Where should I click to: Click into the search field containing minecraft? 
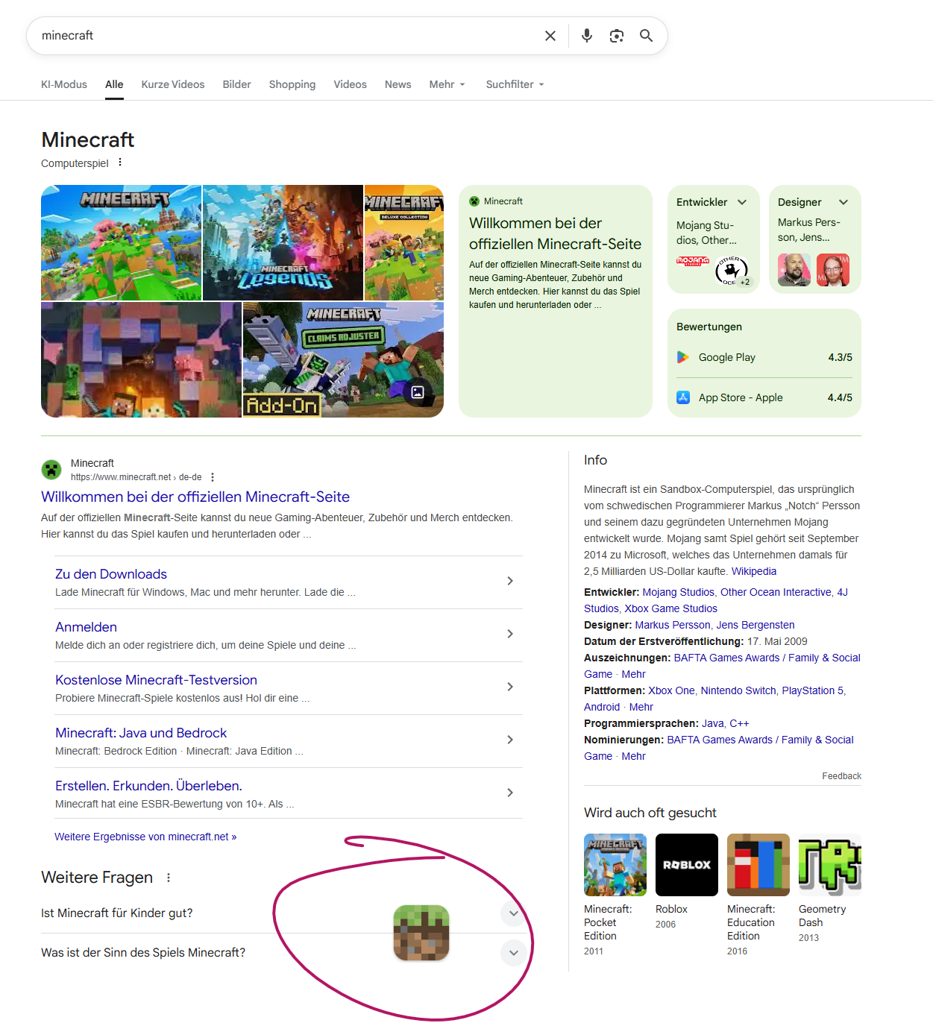tap(283, 36)
